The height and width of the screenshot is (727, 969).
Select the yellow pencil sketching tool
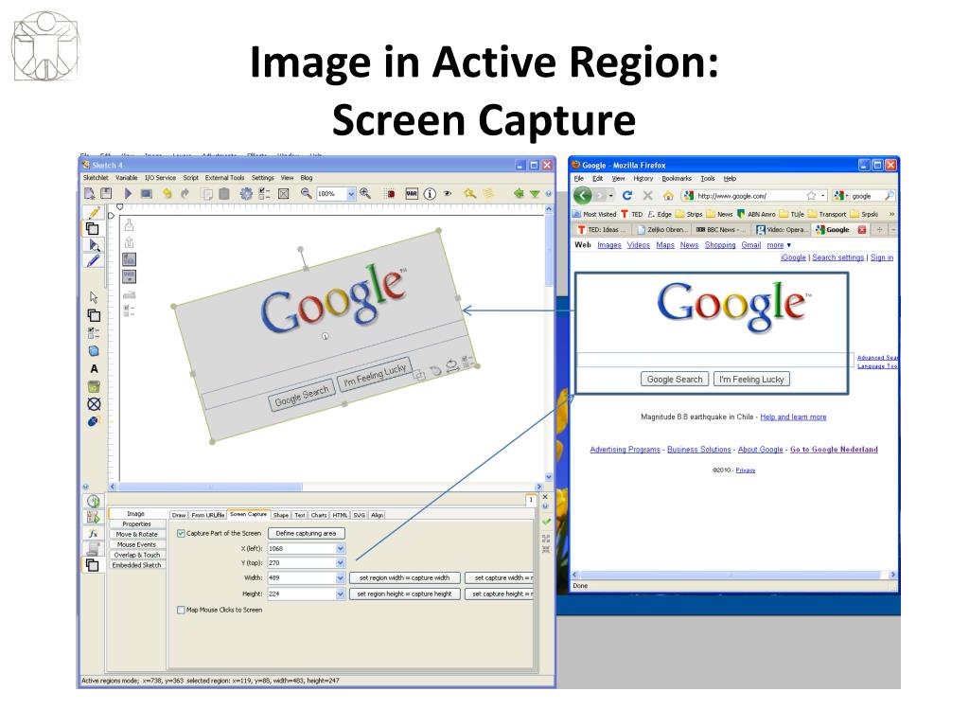[94, 213]
